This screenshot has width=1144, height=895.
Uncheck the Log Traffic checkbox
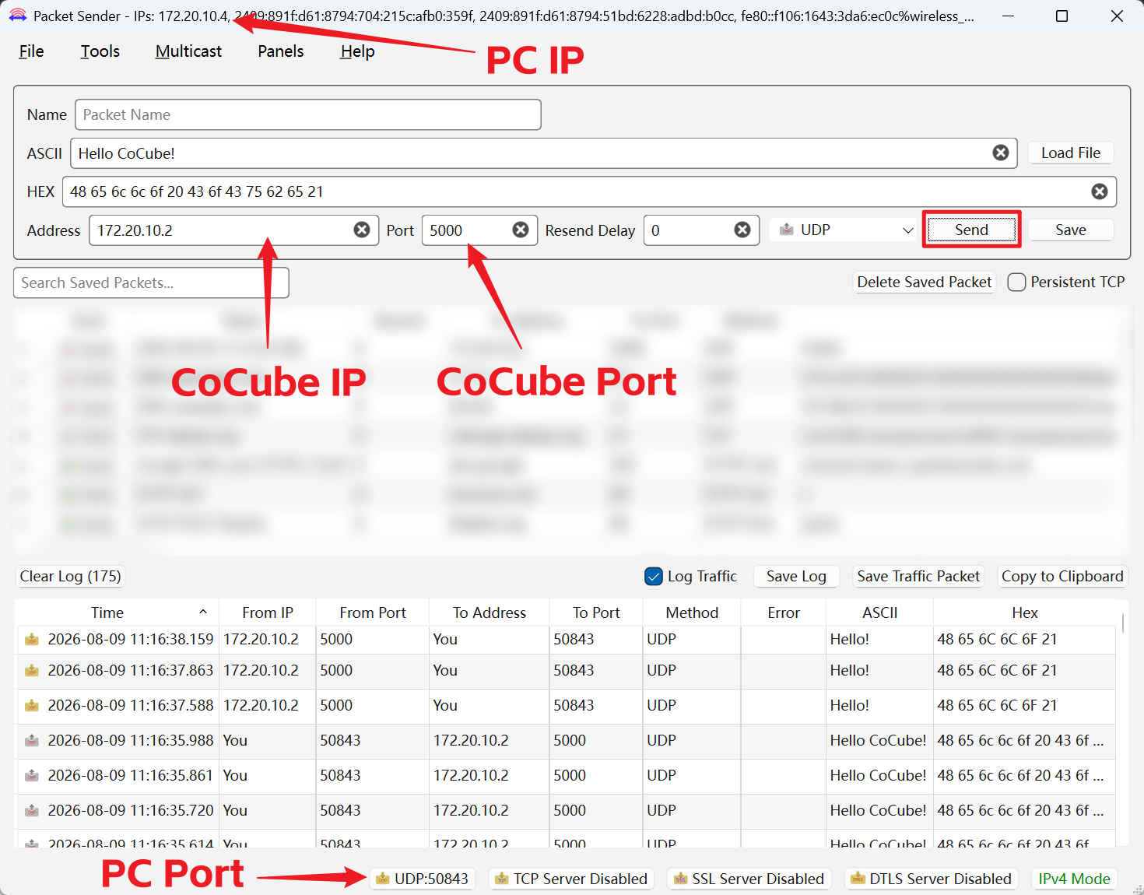[x=654, y=576]
